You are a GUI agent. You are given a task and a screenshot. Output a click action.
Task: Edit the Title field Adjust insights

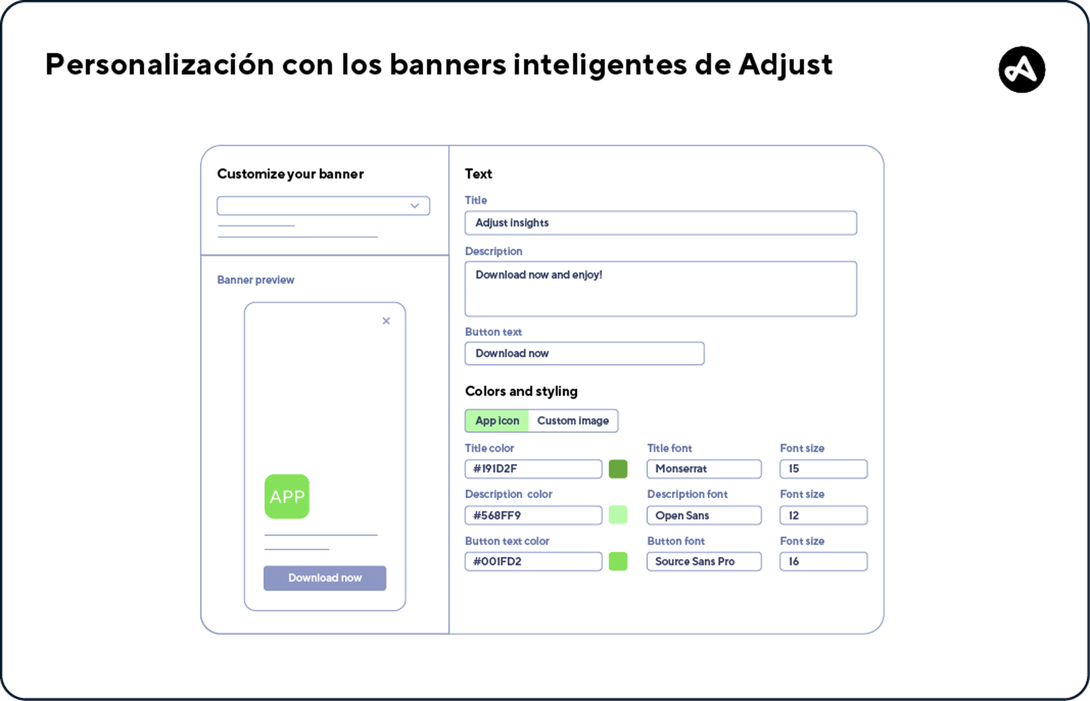(x=661, y=223)
